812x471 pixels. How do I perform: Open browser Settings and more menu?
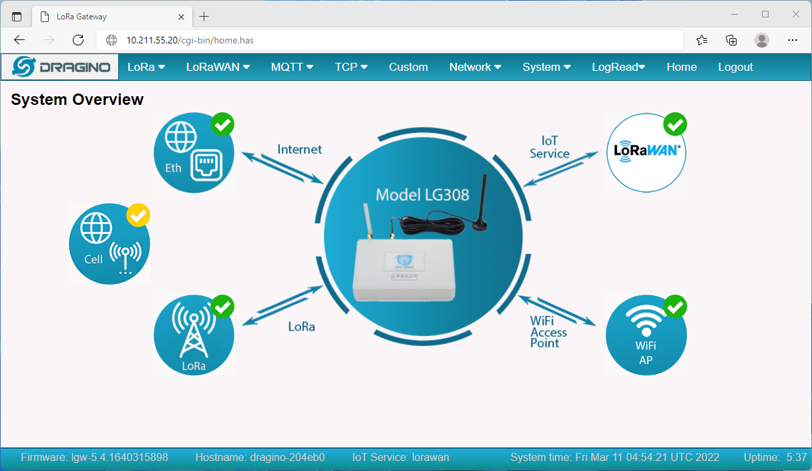coord(793,40)
